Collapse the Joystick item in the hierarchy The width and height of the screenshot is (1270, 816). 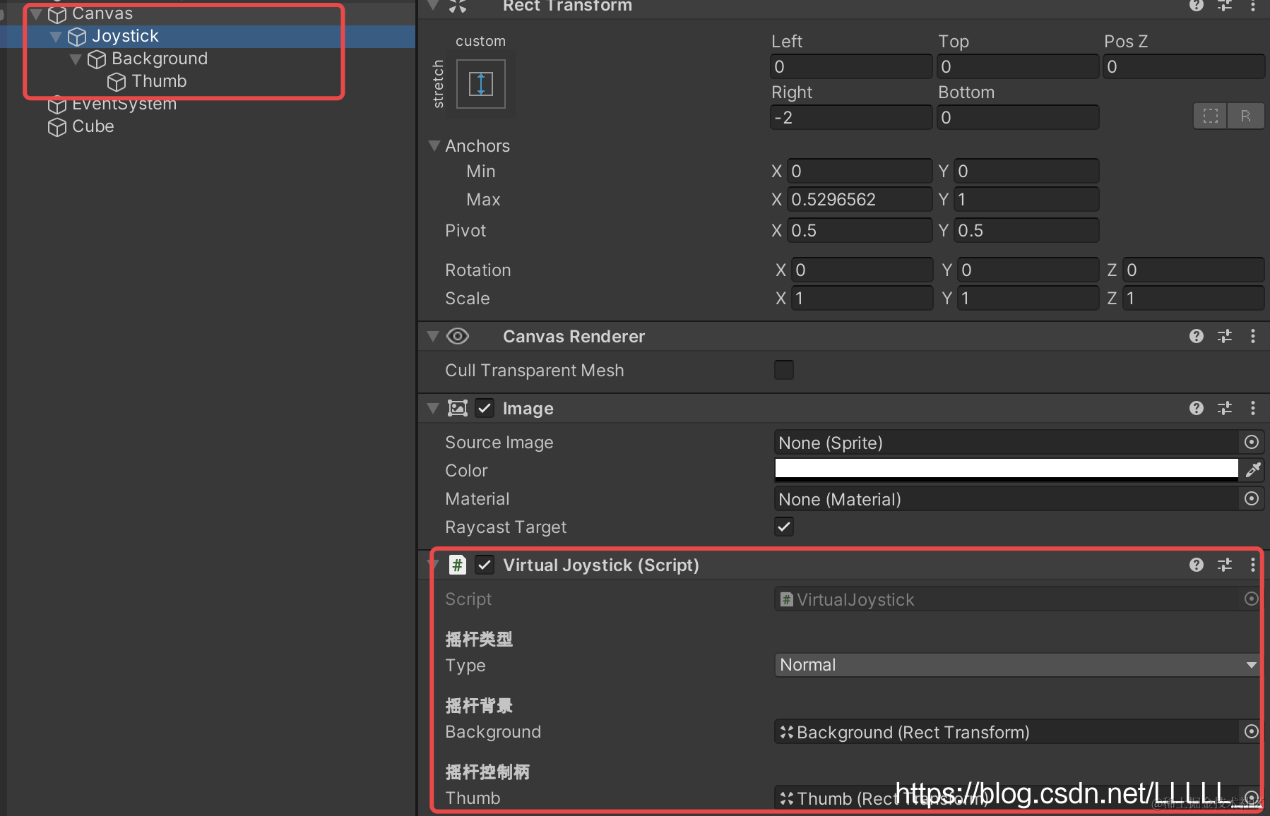coord(55,36)
